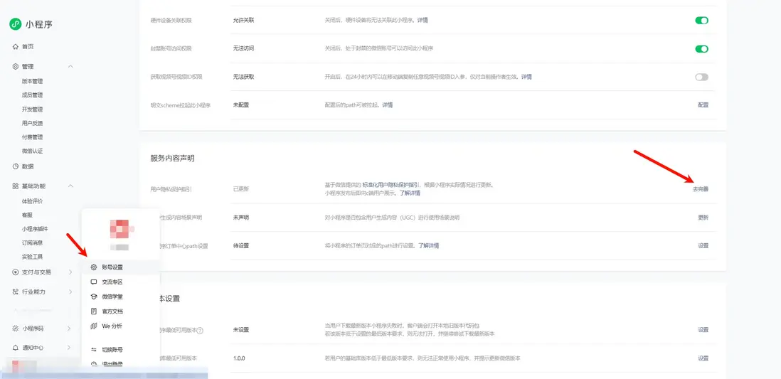Click 去完善 for 用户隐私保护指引

click(701, 189)
